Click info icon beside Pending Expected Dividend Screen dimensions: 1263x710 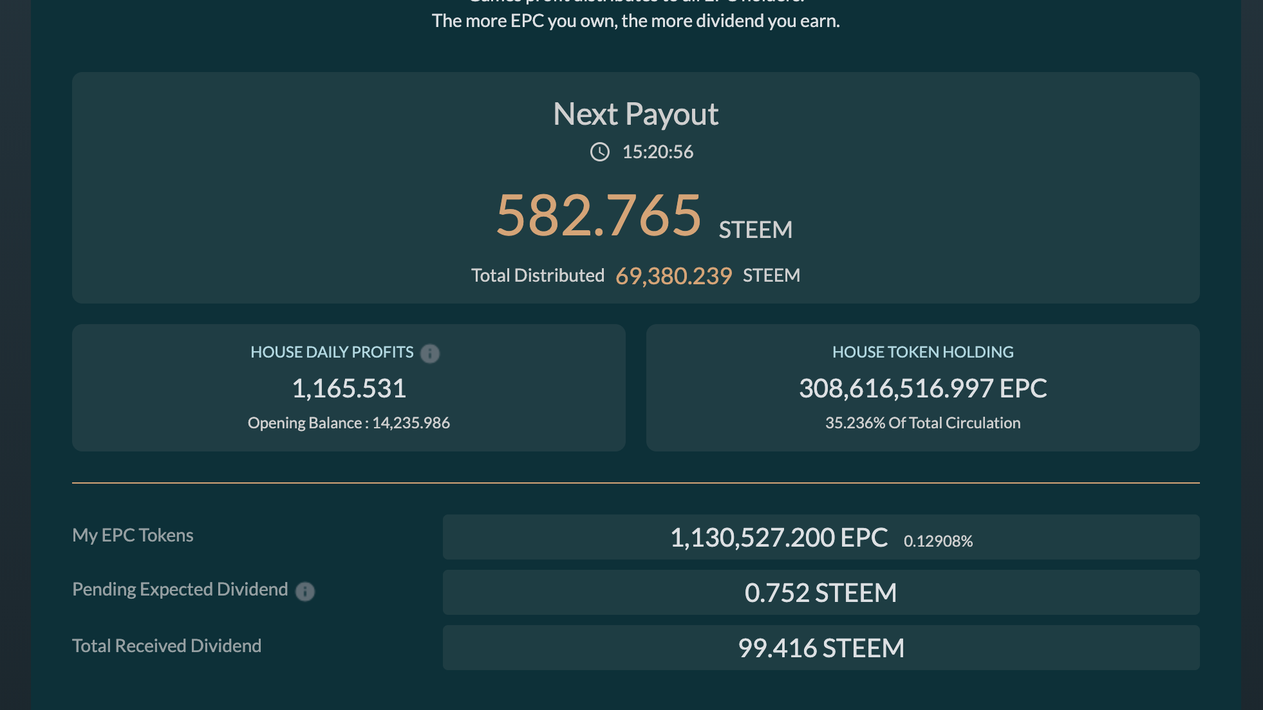304,591
